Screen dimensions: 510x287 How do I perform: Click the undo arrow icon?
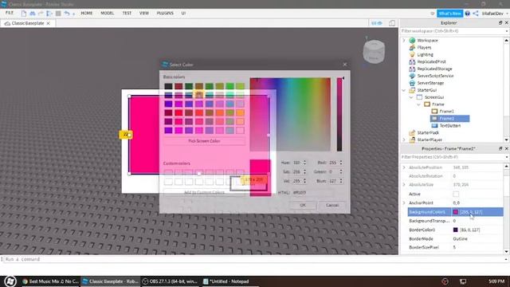(x=67, y=14)
